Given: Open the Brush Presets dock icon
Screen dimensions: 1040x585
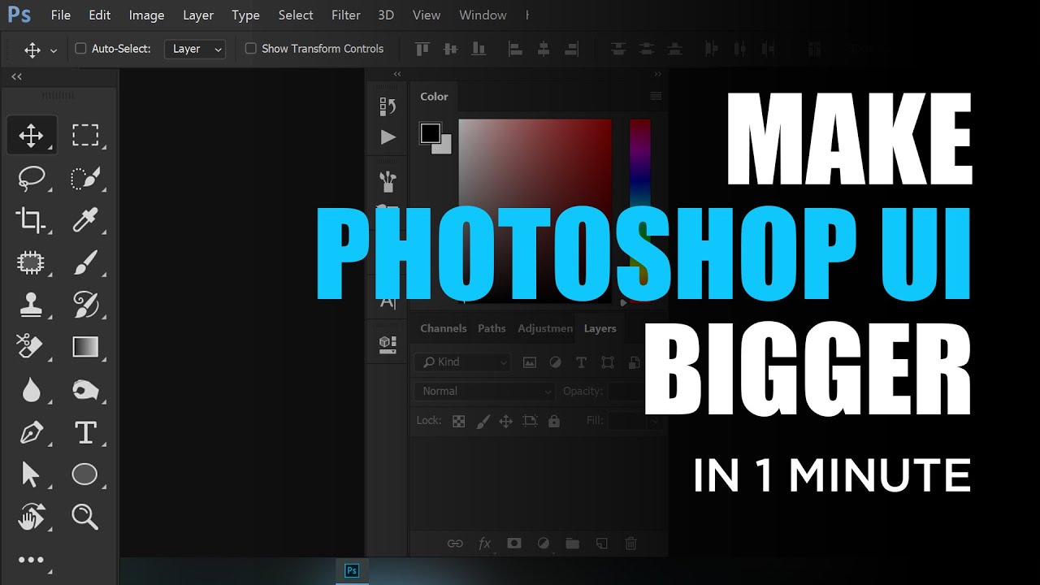Looking at the screenshot, I should click(388, 180).
